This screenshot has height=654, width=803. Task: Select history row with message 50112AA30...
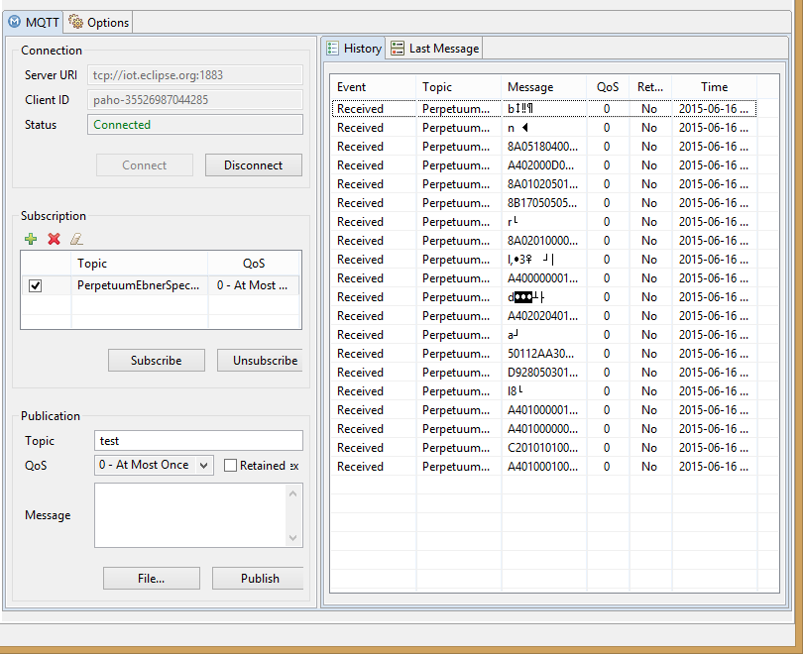click(x=544, y=354)
